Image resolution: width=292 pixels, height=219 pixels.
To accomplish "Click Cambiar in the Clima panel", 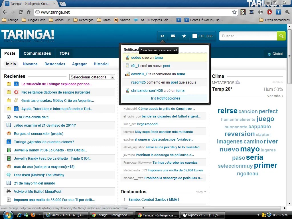I will click(277, 82).
